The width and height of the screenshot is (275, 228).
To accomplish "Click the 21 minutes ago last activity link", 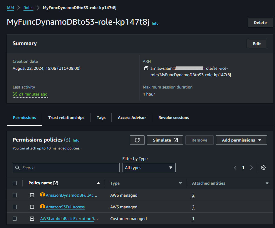I will (33, 94).
